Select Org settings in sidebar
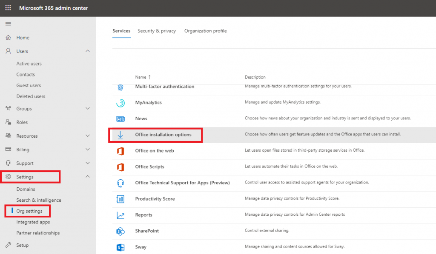This screenshot has width=436, height=254. (x=29, y=211)
